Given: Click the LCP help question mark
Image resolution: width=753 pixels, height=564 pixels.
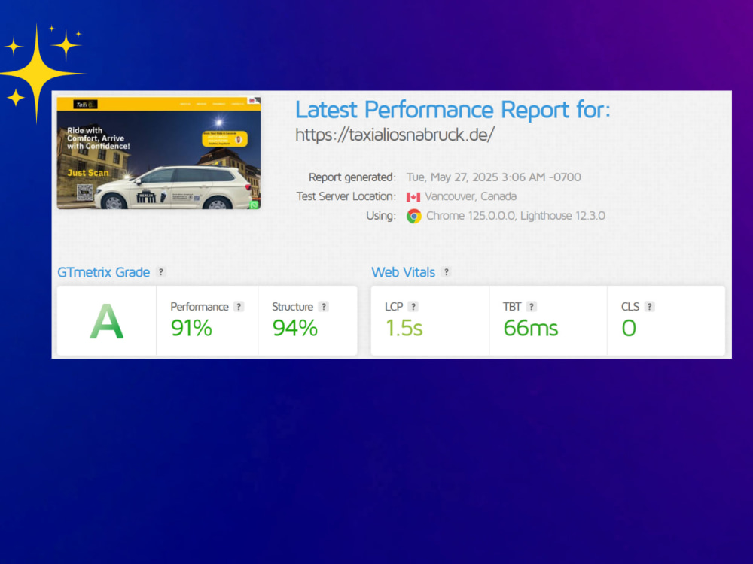Looking at the screenshot, I should coord(413,307).
